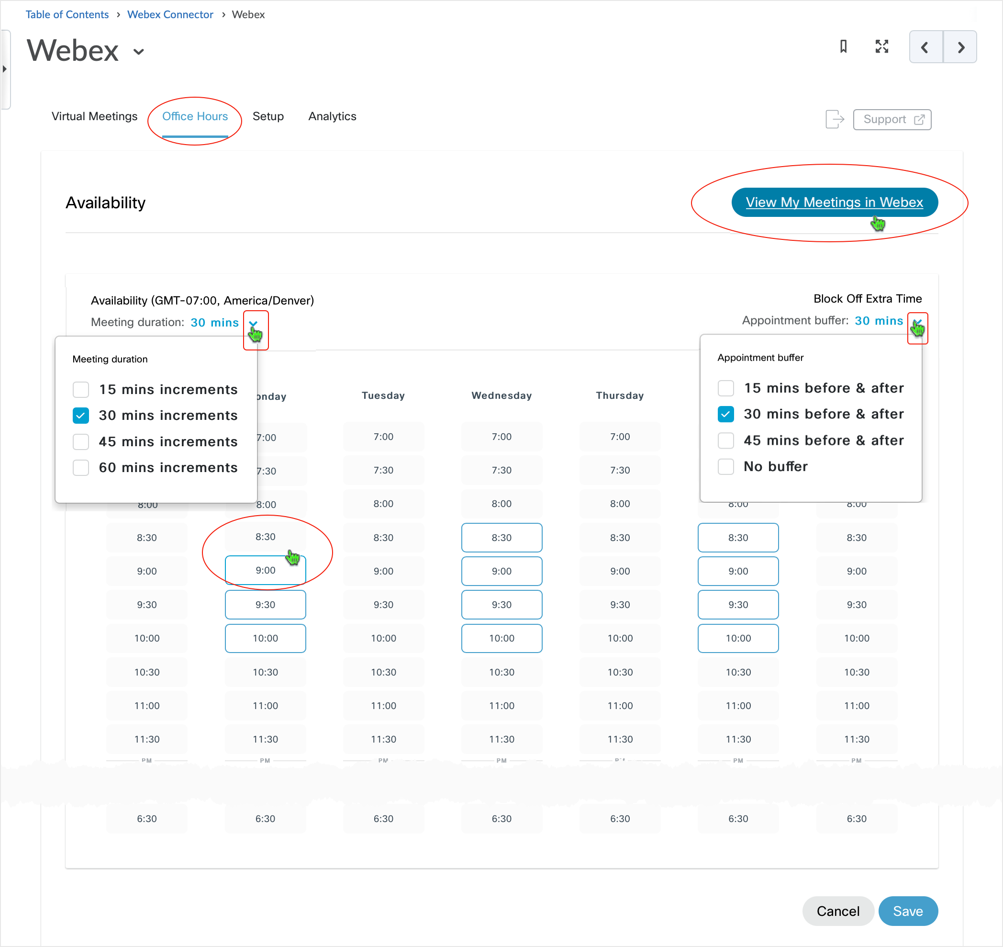Go to next page arrow
Viewport: 1003px width, 947px height.
point(960,47)
